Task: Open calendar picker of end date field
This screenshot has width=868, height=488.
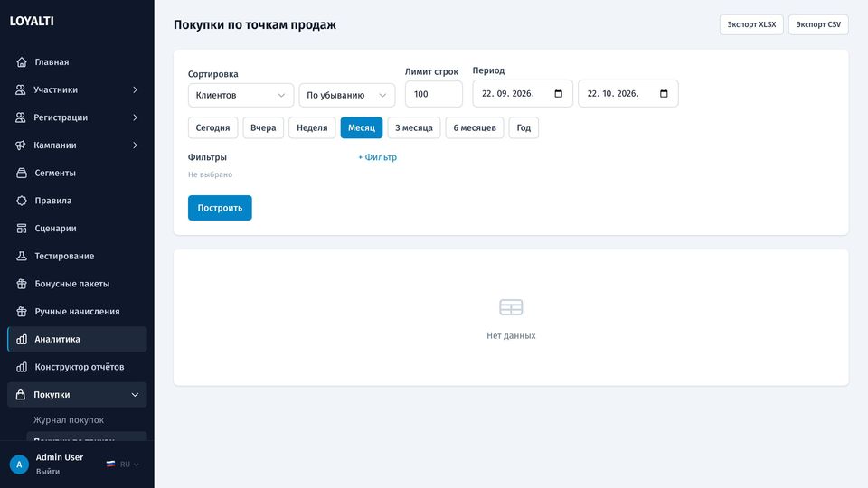Action: click(x=664, y=93)
